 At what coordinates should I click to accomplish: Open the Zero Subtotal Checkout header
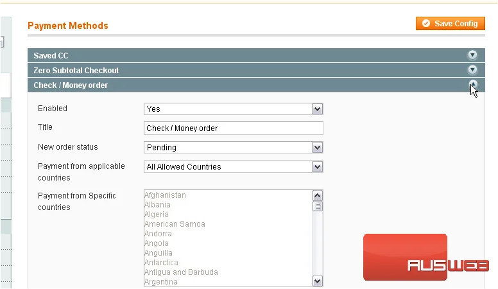pyautogui.click(x=256, y=70)
